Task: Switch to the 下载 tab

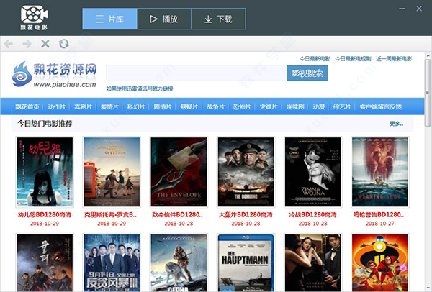Action: 218,19
